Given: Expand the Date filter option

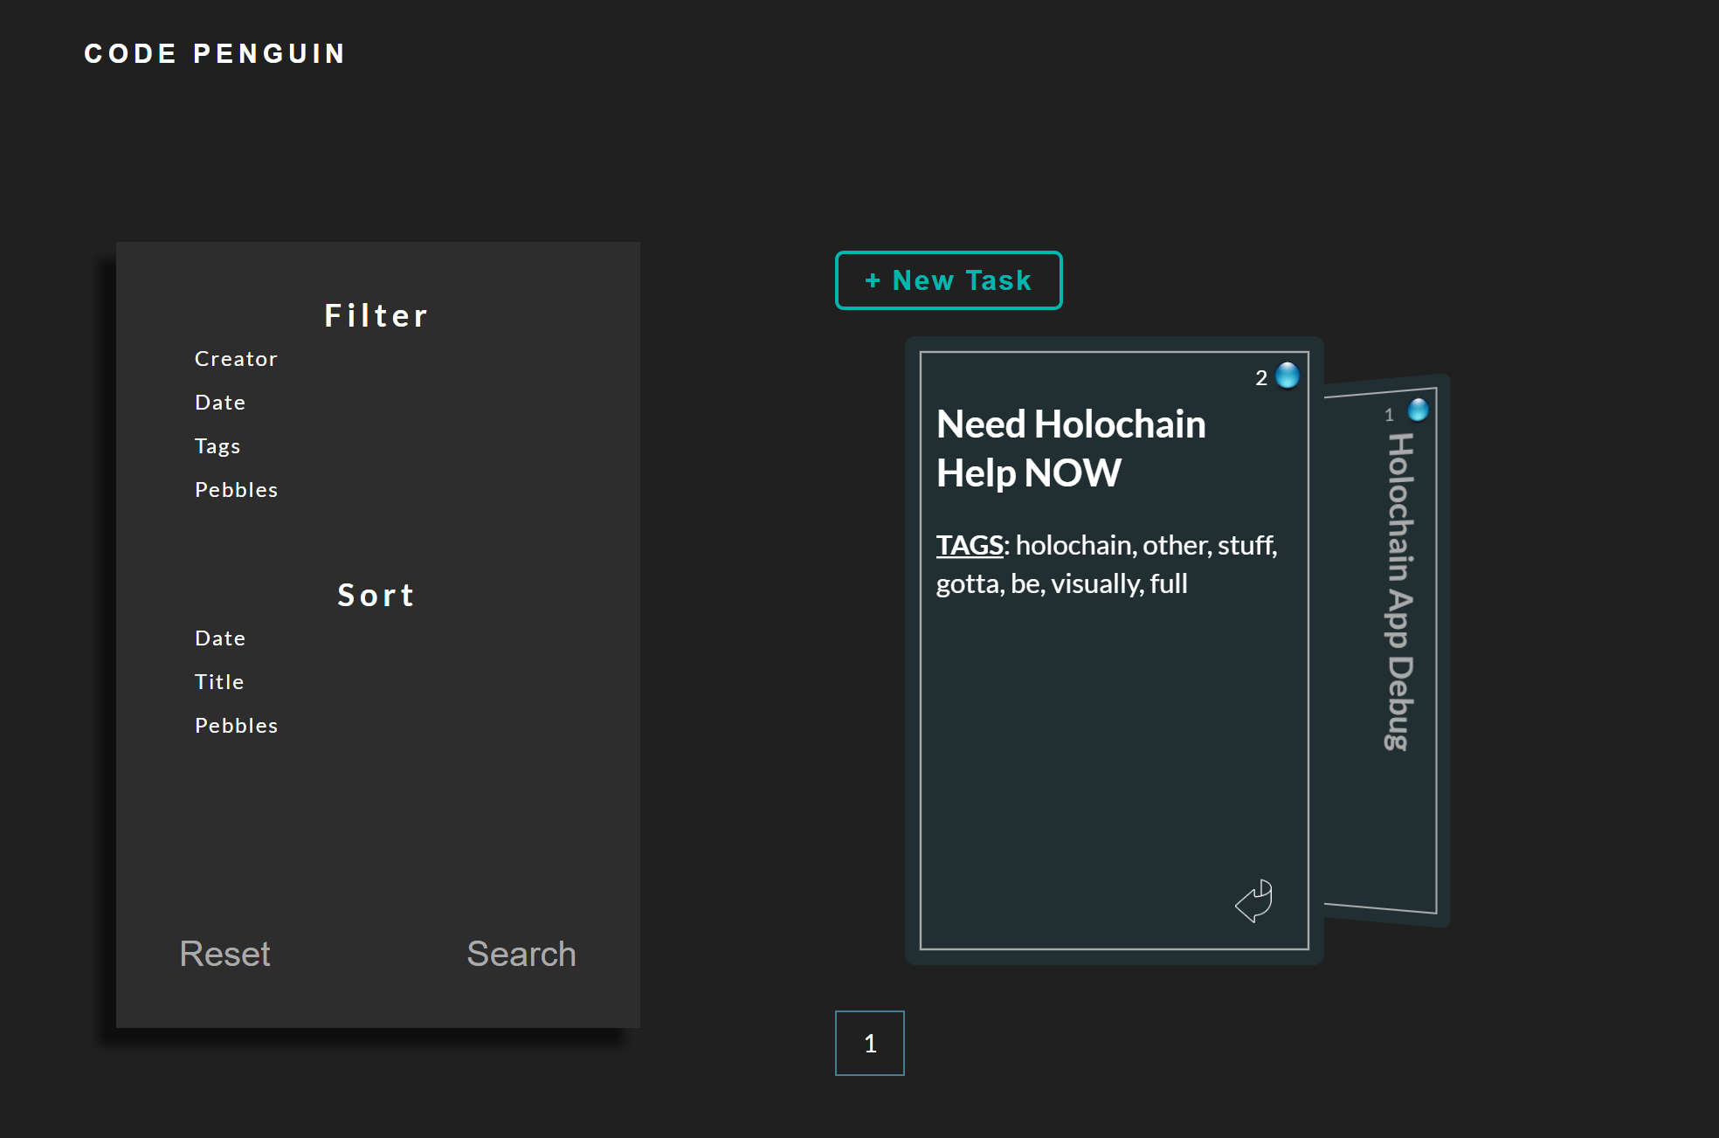Looking at the screenshot, I should (220, 403).
